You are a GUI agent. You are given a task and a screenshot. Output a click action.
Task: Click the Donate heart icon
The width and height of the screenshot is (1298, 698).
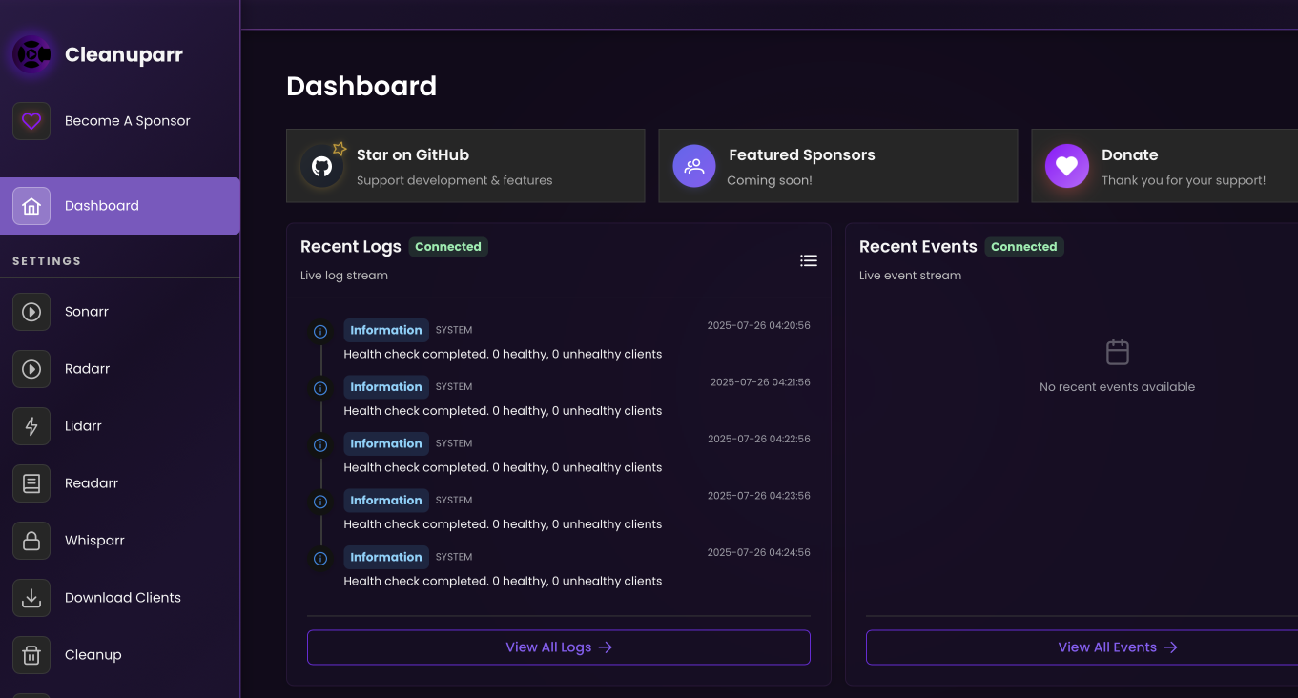point(1066,165)
